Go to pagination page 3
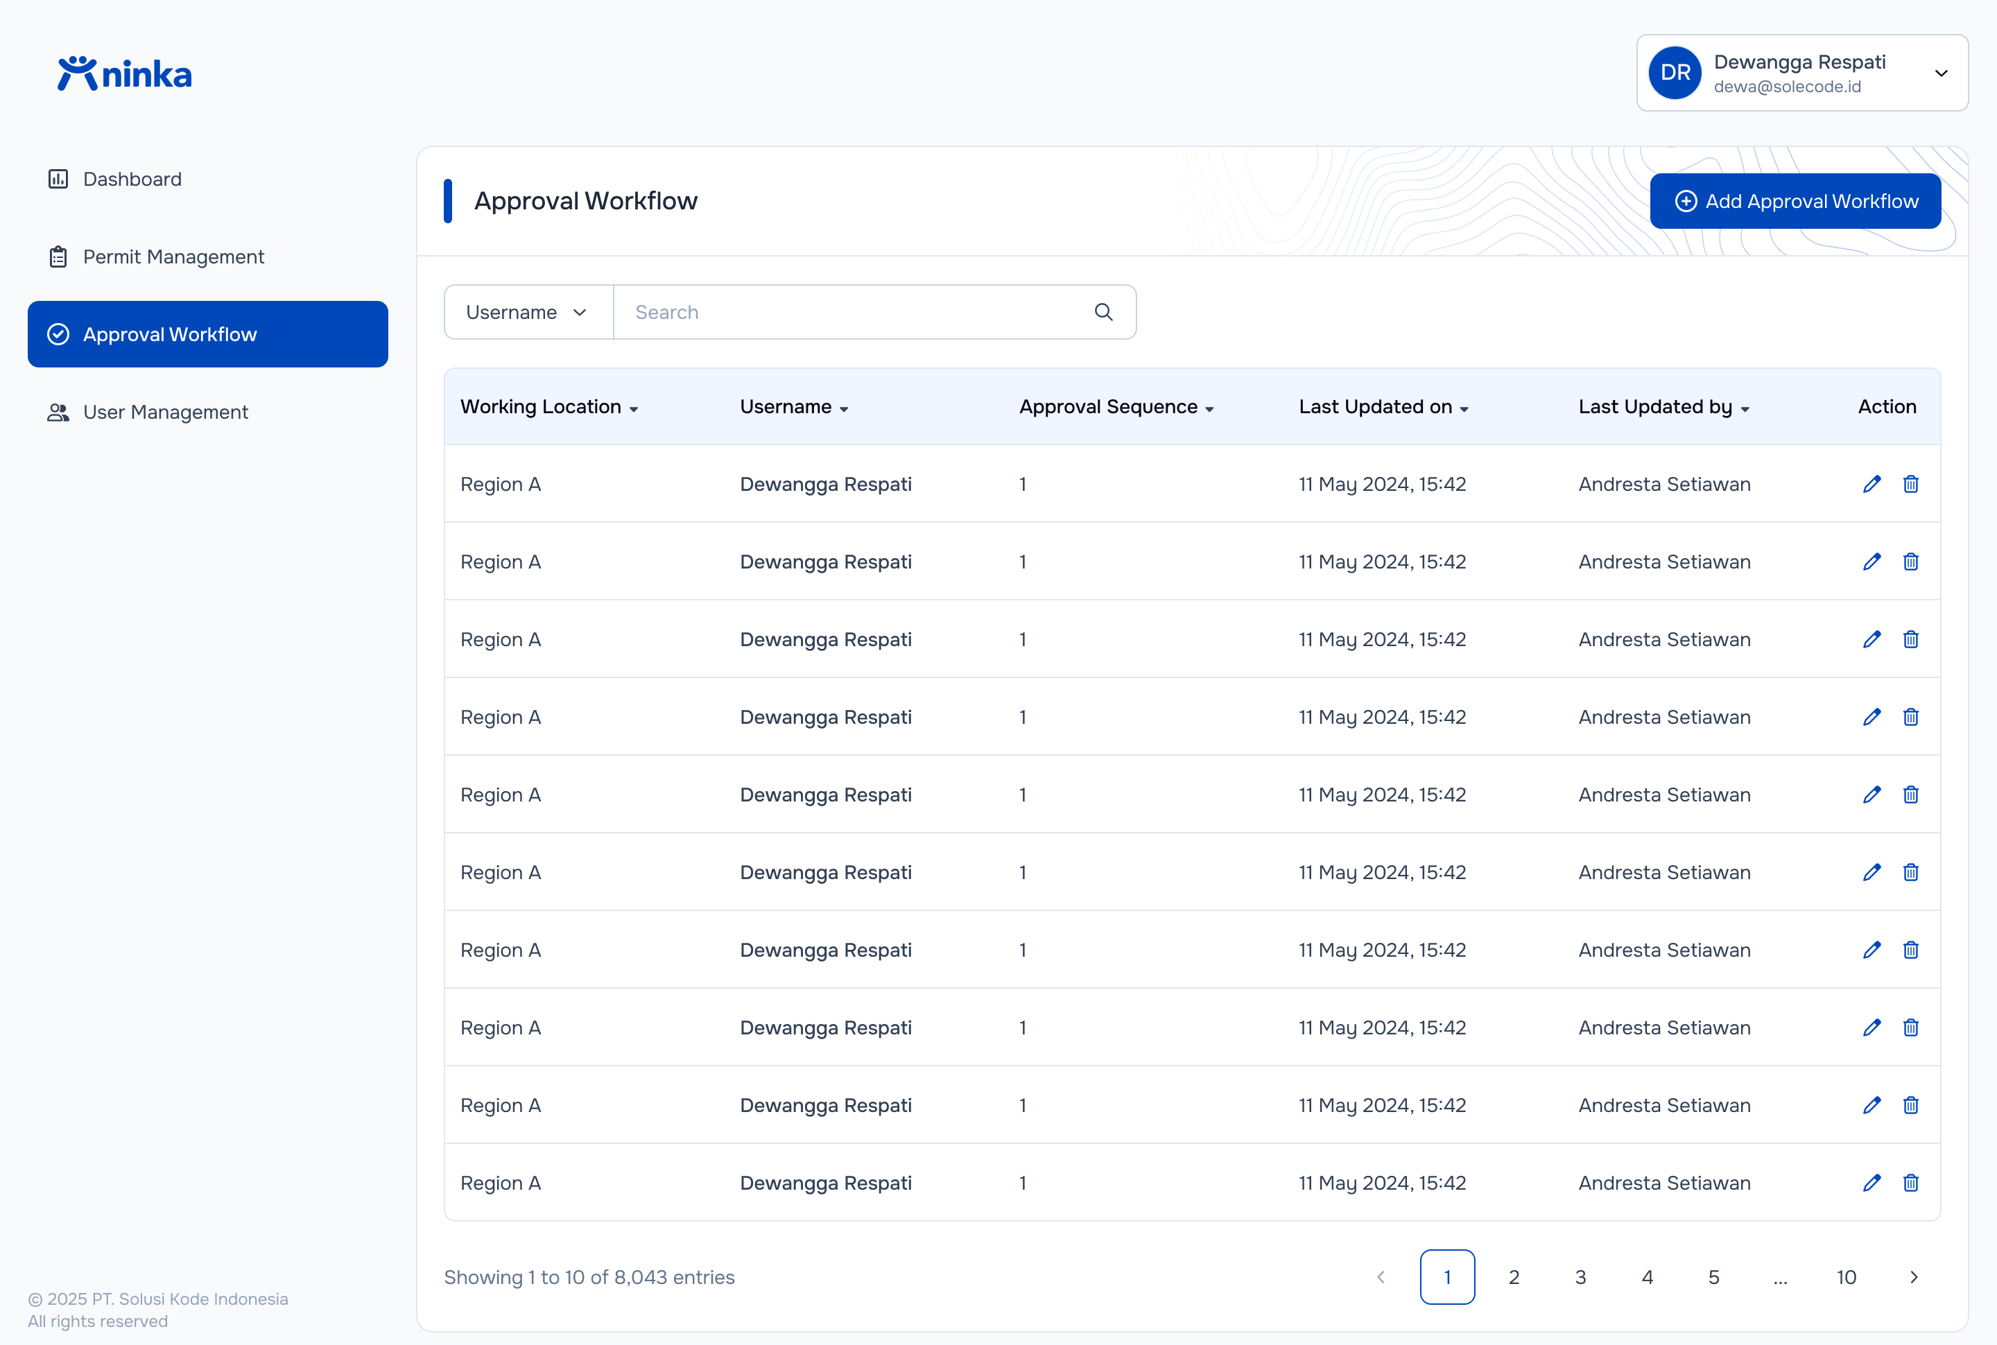The width and height of the screenshot is (1997, 1345). point(1580,1276)
